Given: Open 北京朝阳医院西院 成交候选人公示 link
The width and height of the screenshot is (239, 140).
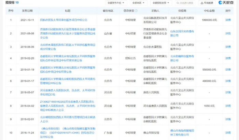Looking at the screenshot, I should tap(68, 119).
